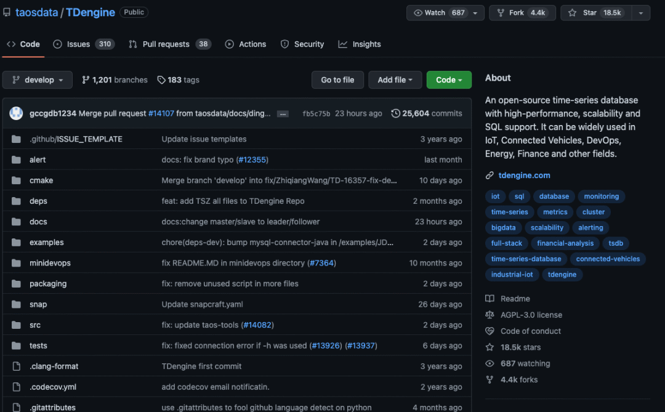Open the 18.5k stars link
This screenshot has height=412, width=665.
[520, 347]
